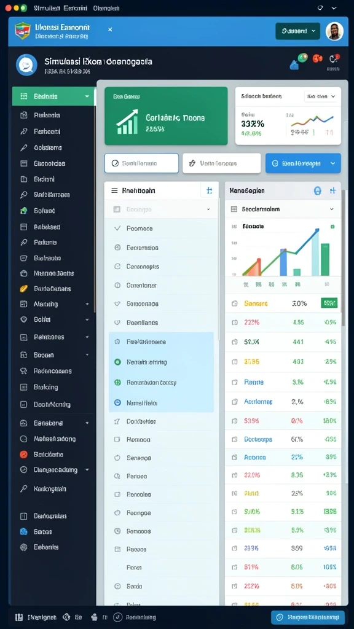Open the dark teal dropdown in blue header
Screen dimensions: 354x629
[298, 31]
